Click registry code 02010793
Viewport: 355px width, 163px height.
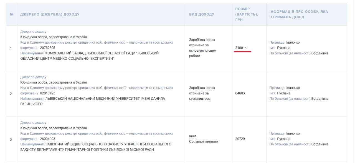pyautogui.click(x=48, y=93)
